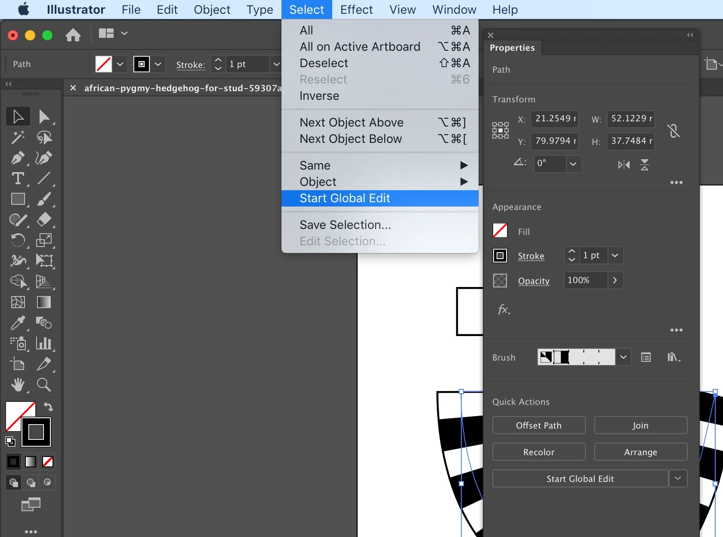Select the Pen tool
Screen dimensions: 723x537
(x=18, y=158)
